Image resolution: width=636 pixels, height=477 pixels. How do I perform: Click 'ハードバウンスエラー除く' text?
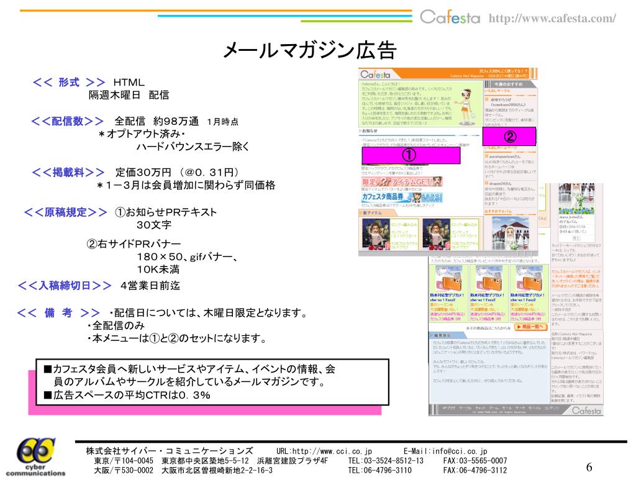click(x=193, y=147)
